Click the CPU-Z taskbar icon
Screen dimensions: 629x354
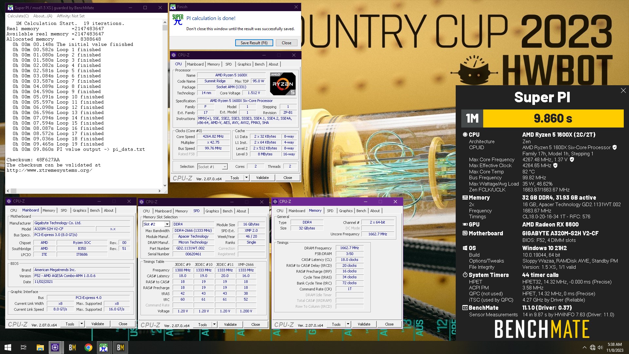[x=55, y=347]
